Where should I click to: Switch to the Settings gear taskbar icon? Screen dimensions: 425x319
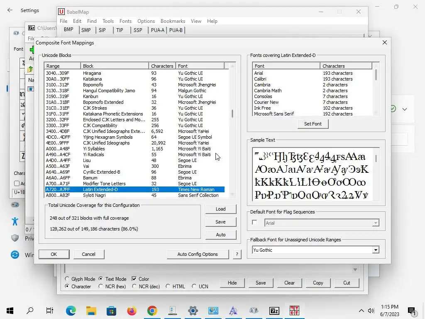(193, 310)
